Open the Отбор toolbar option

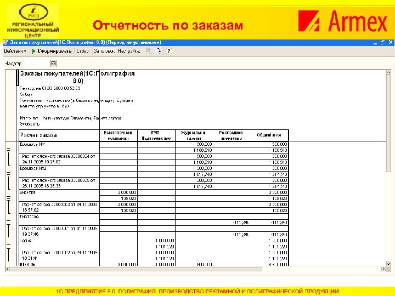pos(82,51)
